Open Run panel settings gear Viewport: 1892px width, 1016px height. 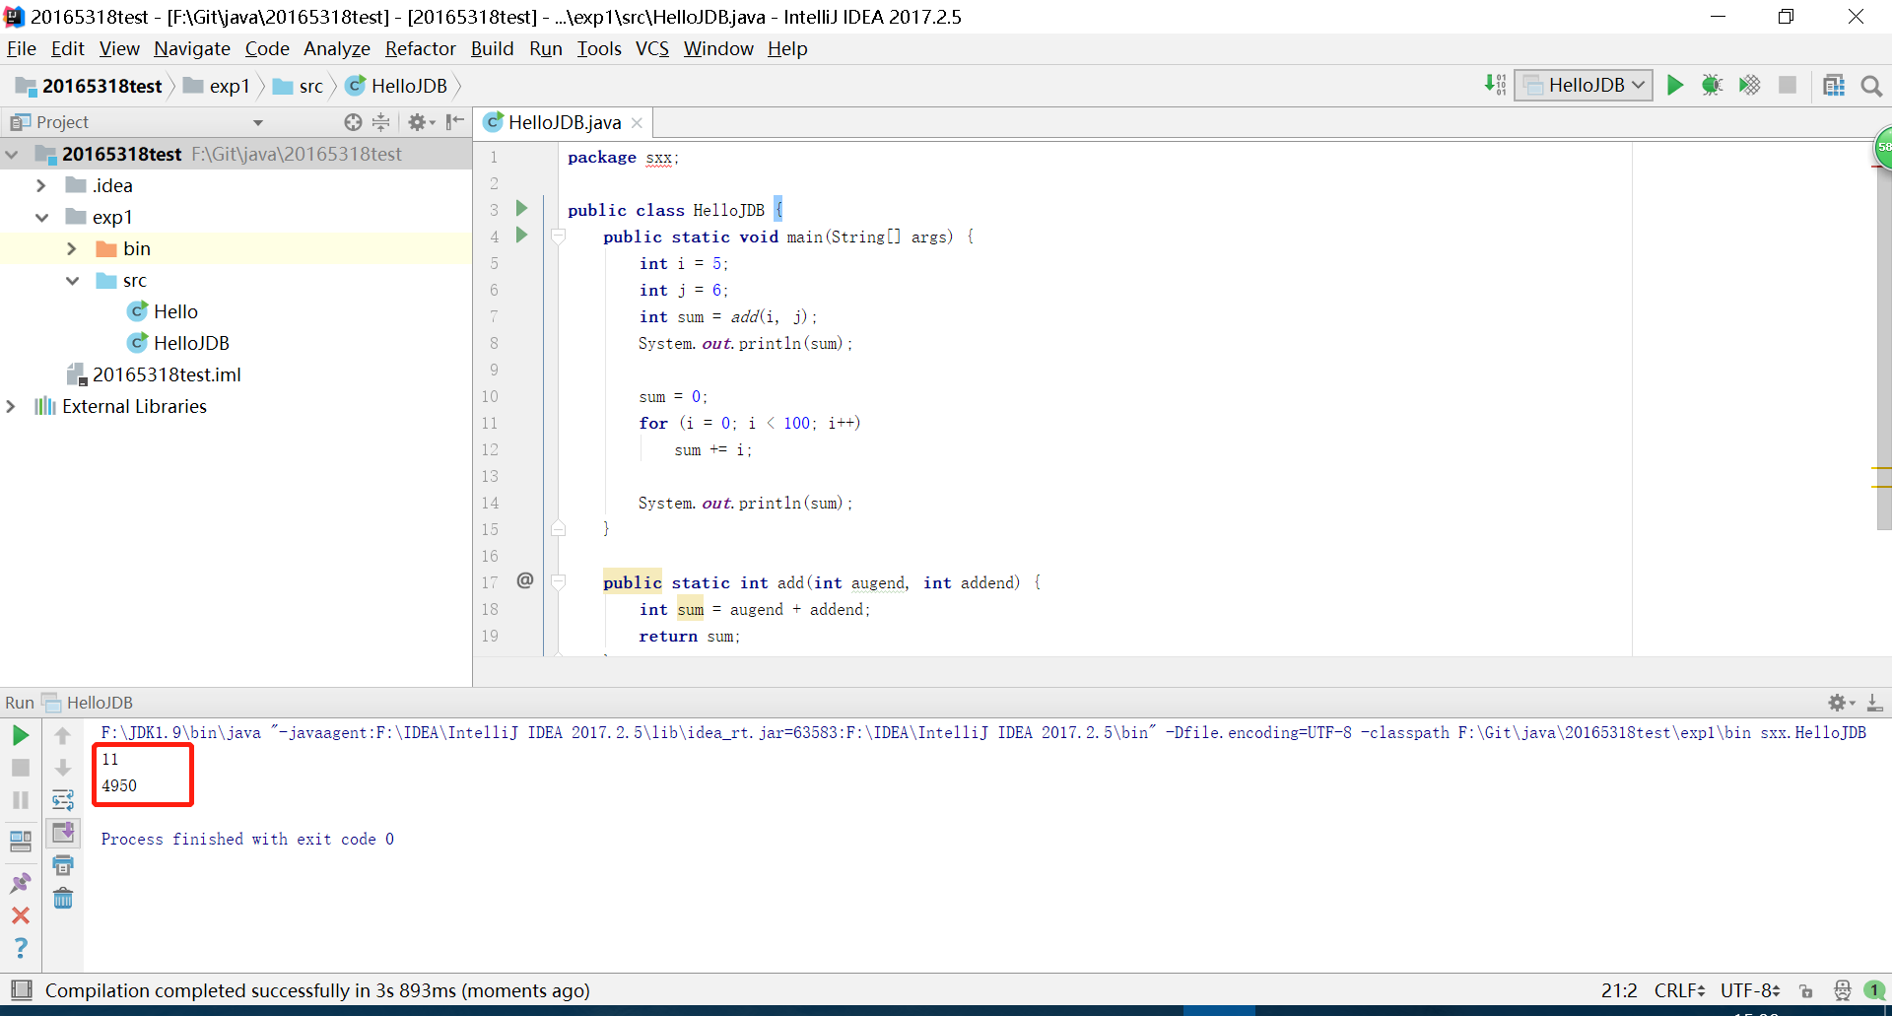pyautogui.click(x=1841, y=703)
